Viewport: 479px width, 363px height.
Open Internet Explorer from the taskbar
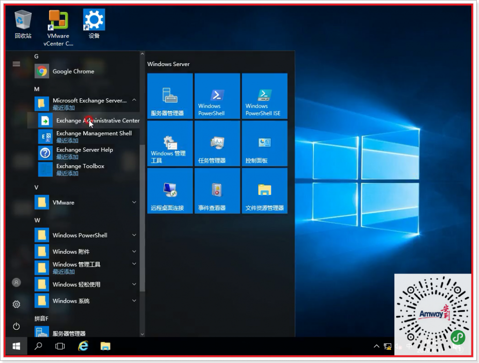83,346
